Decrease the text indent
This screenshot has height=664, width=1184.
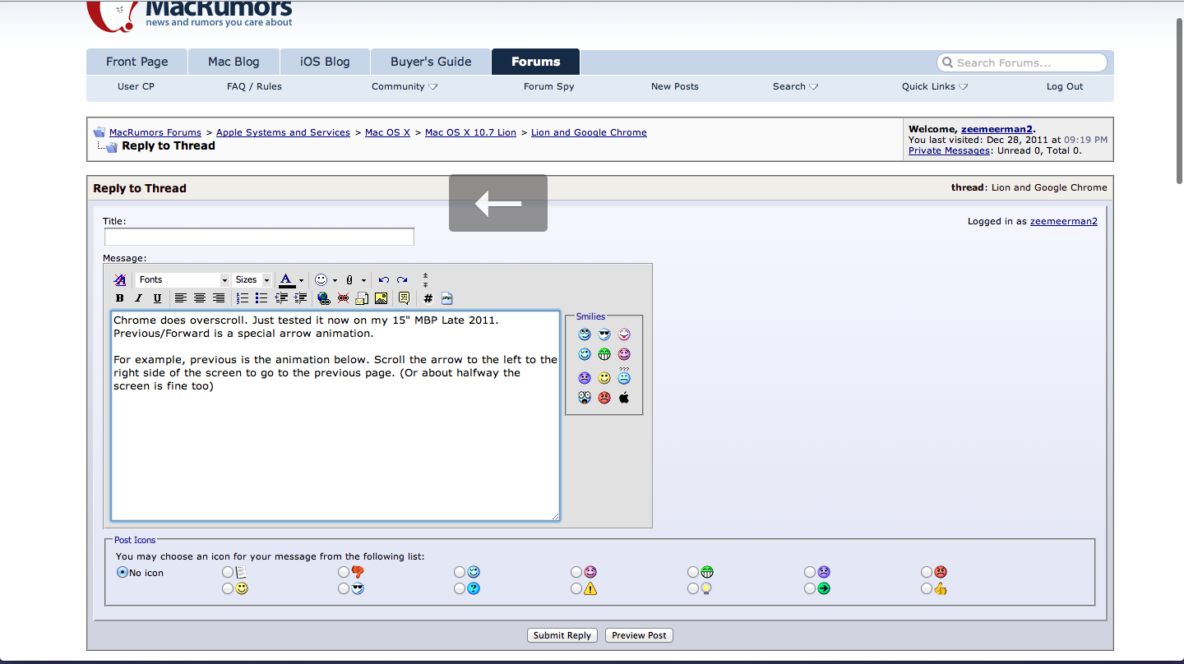click(x=281, y=298)
